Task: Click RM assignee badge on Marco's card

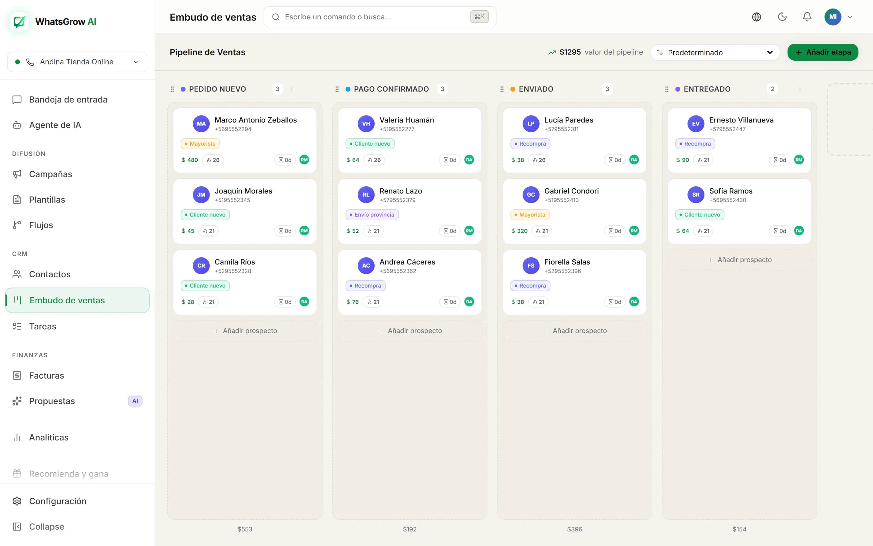Action: click(304, 160)
